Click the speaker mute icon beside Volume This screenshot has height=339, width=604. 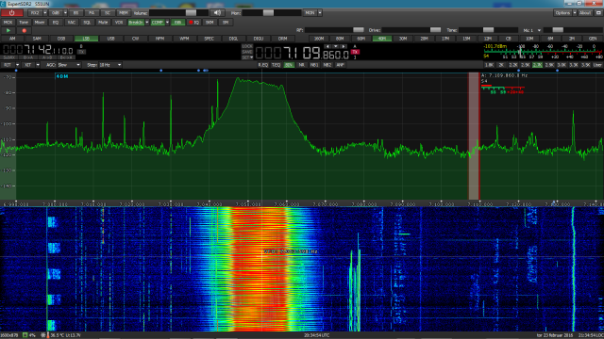217,12
